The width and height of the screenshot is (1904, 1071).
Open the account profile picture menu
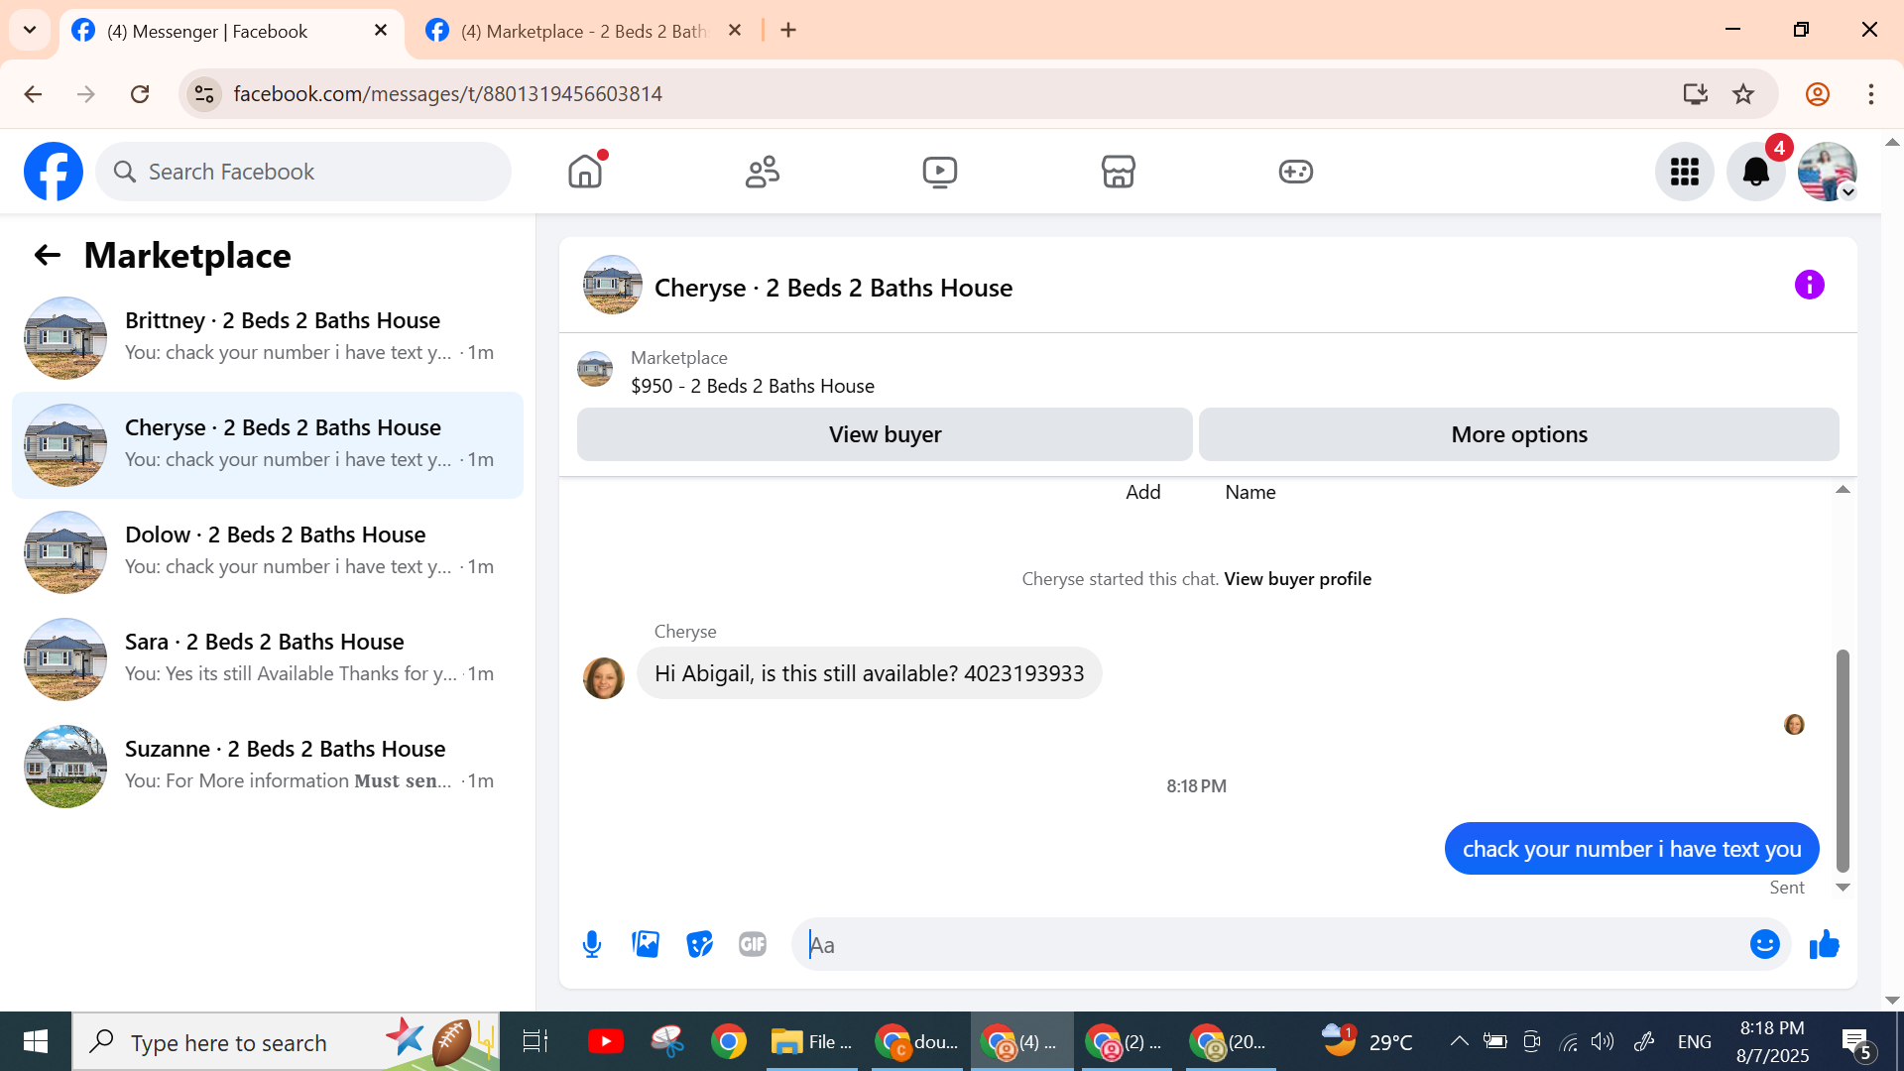click(x=1828, y=172)
